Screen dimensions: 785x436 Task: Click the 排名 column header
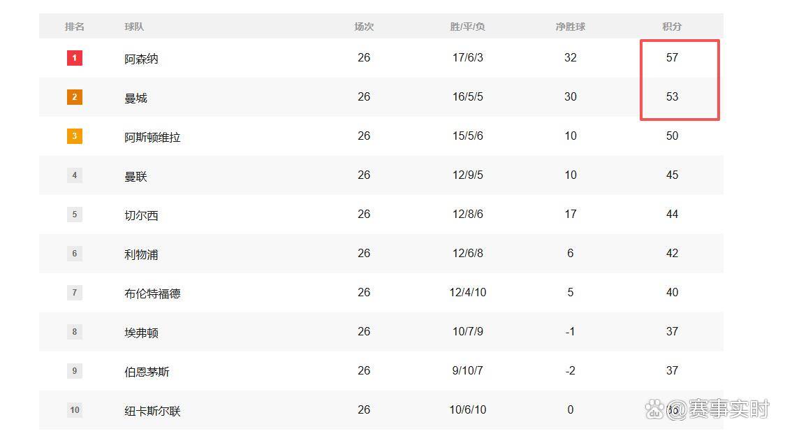pyautogui.click(x=75, y=27)
